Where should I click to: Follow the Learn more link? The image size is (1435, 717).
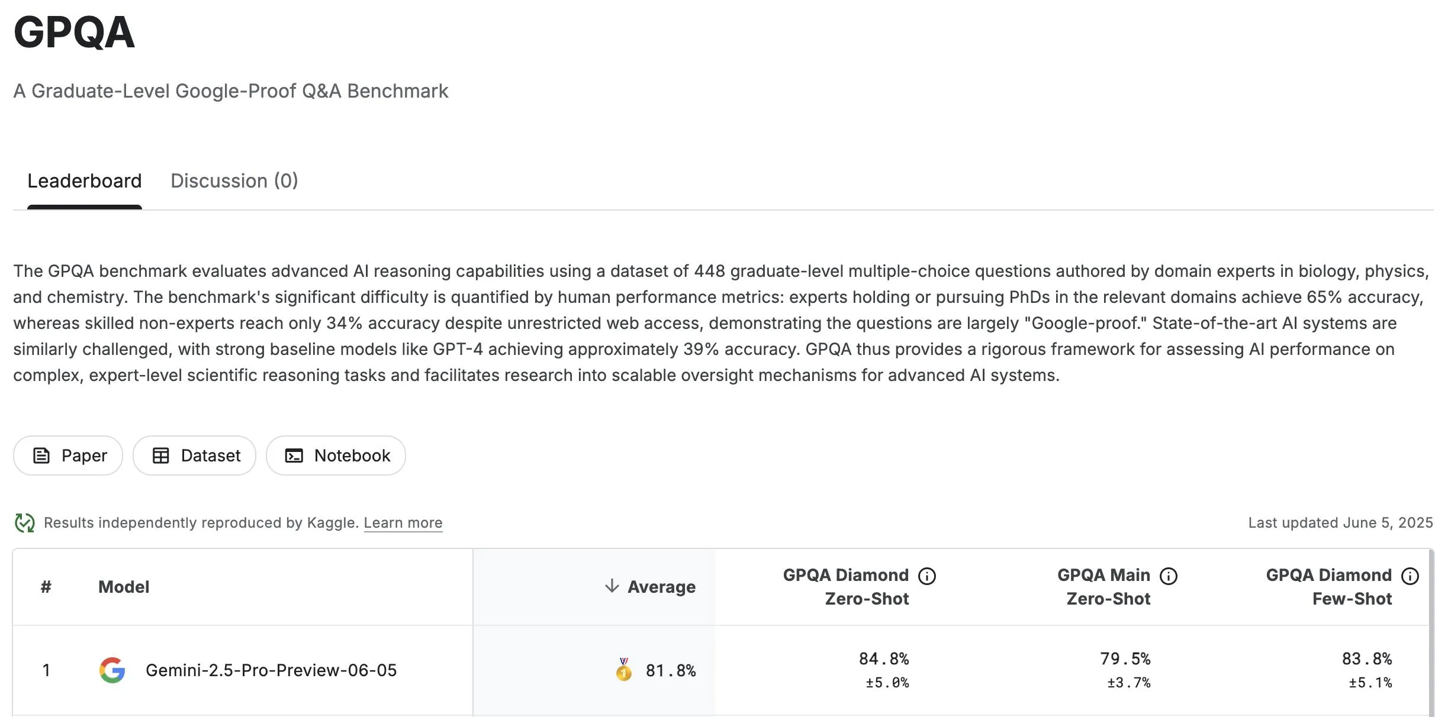click(x=403, y=522)
